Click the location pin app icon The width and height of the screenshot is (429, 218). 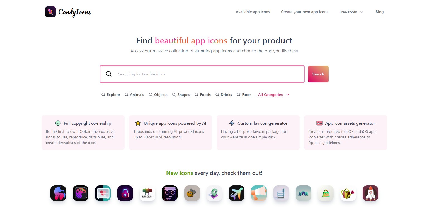(214, 193)
